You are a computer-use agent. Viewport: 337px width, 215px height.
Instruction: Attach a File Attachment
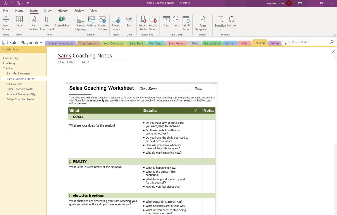pyautogui.click(x=47, y=23)
